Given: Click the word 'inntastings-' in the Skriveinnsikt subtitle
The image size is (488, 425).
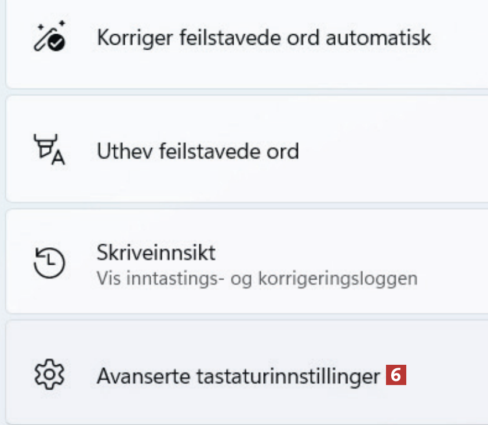Looking at the screenshot, I should tap(167, 277).
